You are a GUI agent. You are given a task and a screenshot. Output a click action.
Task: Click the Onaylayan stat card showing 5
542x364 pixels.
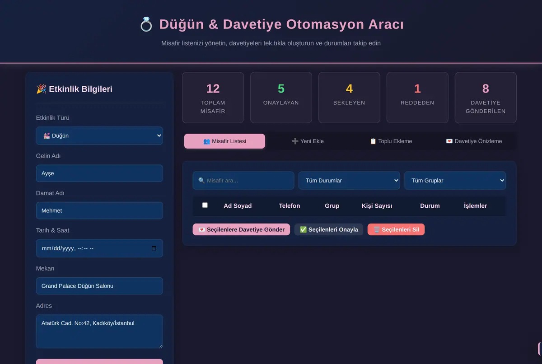[x=281, y=98]
